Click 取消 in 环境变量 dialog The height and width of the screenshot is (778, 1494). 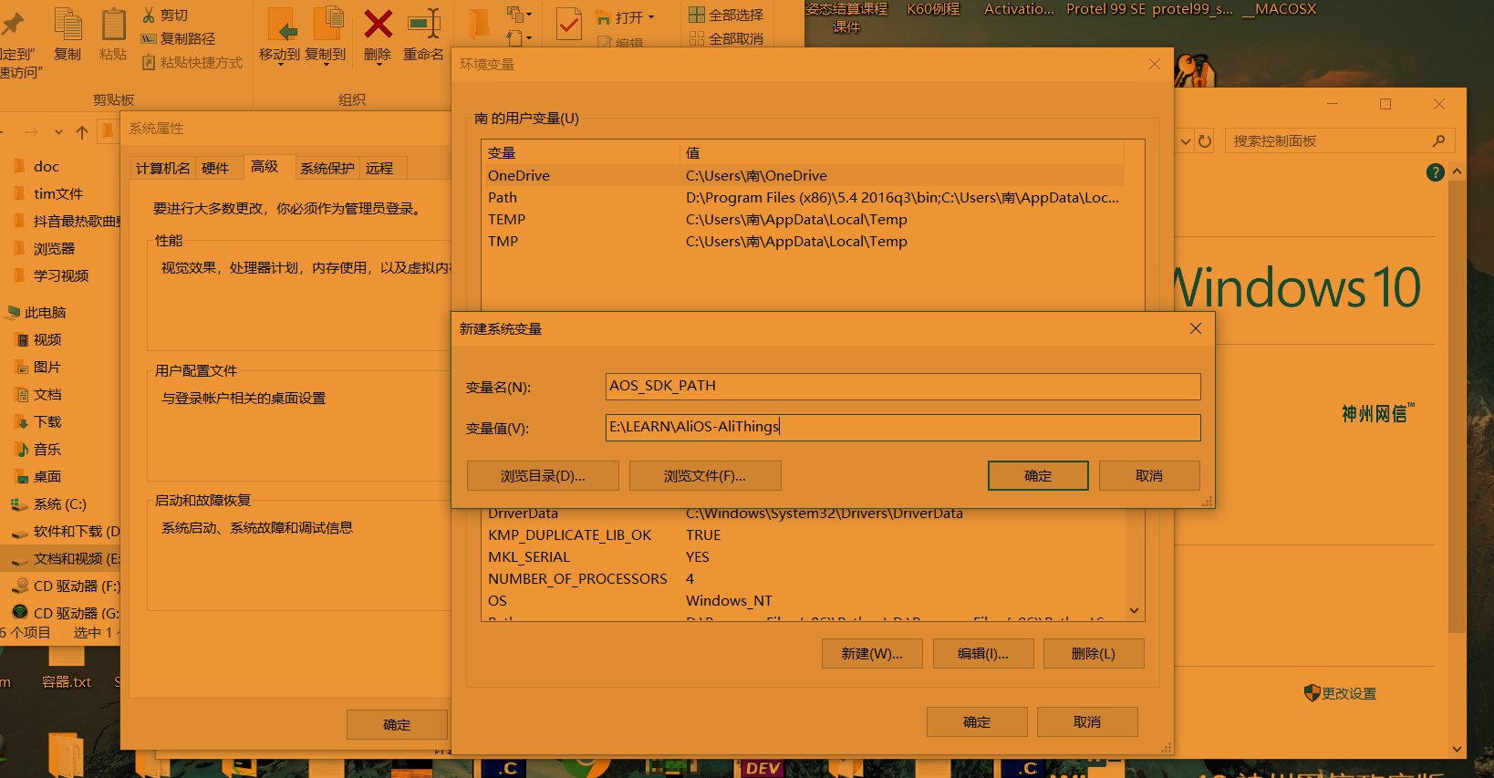click(x=1087, y=721)
